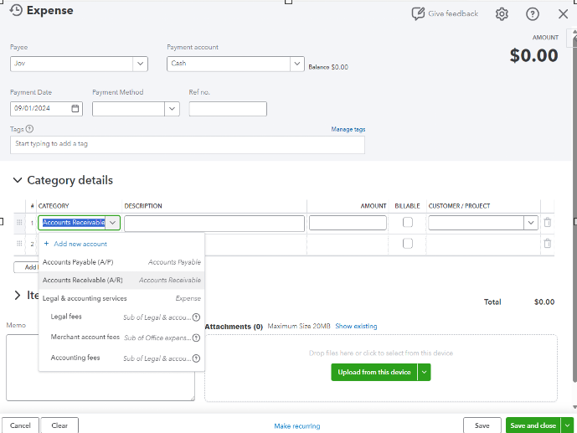Grab the drag handle of row 1

(x=19, y=222)
